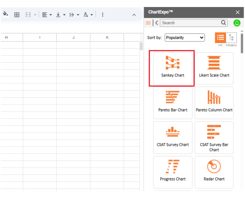Expand the text rotation dropdown arrow
The image size is (245, 198).
click(92, 15)
